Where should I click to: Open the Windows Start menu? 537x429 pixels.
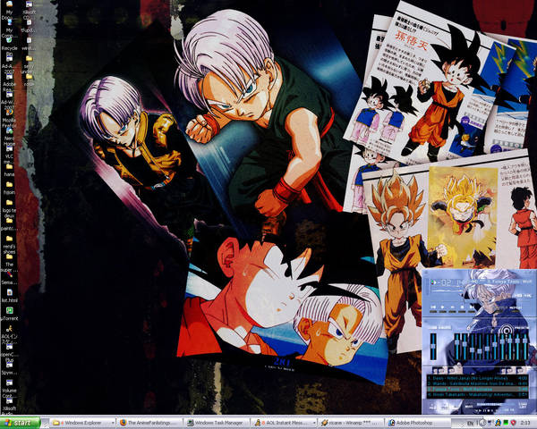point(20,423)
